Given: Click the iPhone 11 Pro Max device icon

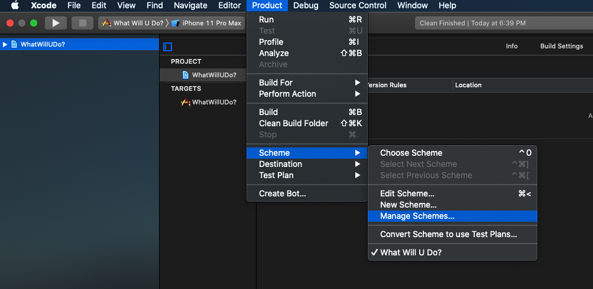Looking at the screenshot, I should click(175, 23).
